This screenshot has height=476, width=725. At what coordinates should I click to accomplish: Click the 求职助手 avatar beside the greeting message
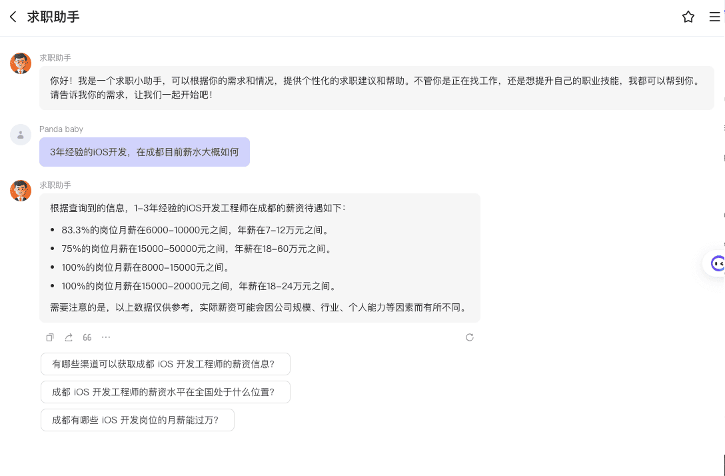21,63
